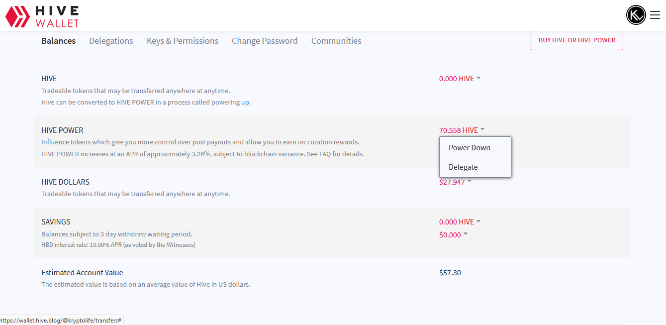This screenshot has width=666, height=325.
Task: Click the red Hive diamond logo
Action: coord(17,16)
